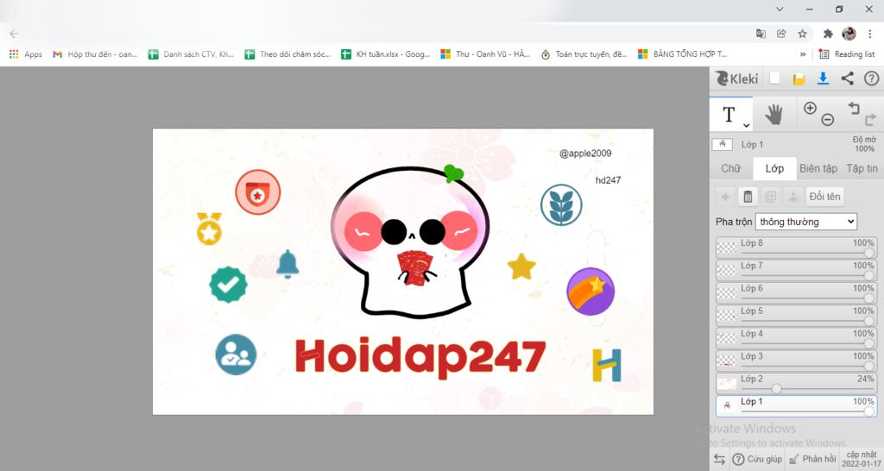Screen dimensions: 884x471
Task: Open Hộp thư đến Gmail bookmark
Action: pos(95,54)
